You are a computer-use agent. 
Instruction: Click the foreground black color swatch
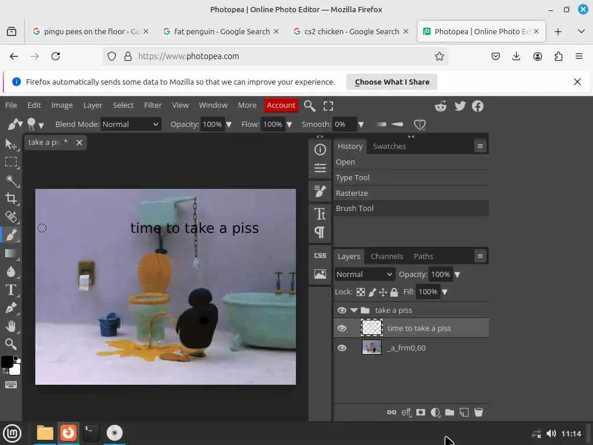pyautogui.click(x=7, y=362)
